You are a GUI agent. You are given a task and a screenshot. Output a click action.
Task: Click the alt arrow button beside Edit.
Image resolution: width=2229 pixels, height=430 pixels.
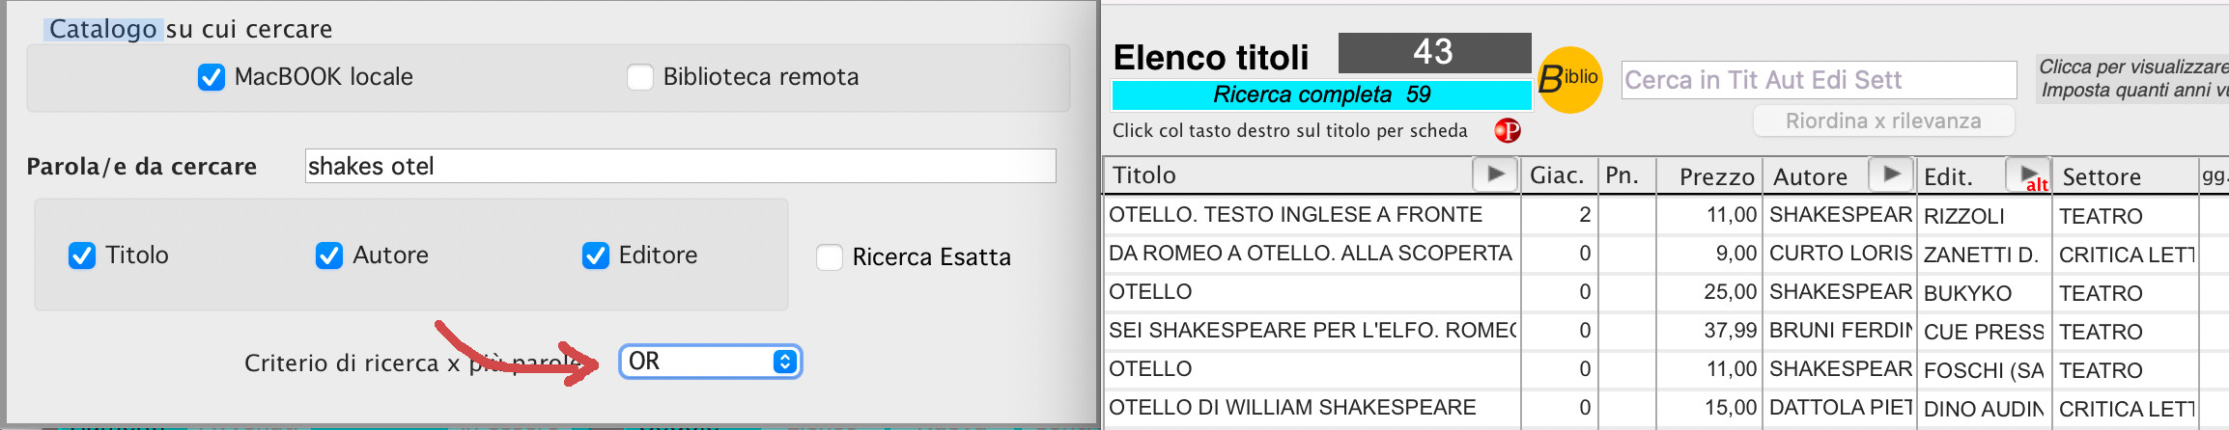[2029, 175]
